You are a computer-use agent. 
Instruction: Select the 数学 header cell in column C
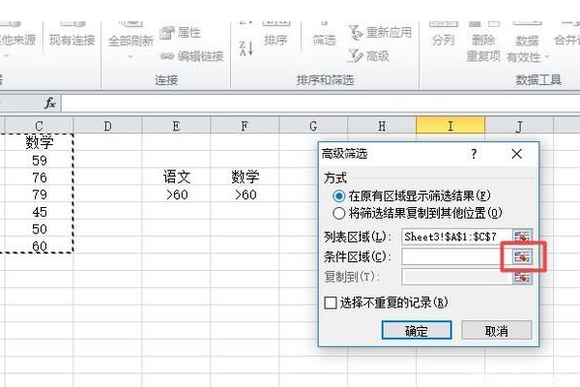point(40,142)
